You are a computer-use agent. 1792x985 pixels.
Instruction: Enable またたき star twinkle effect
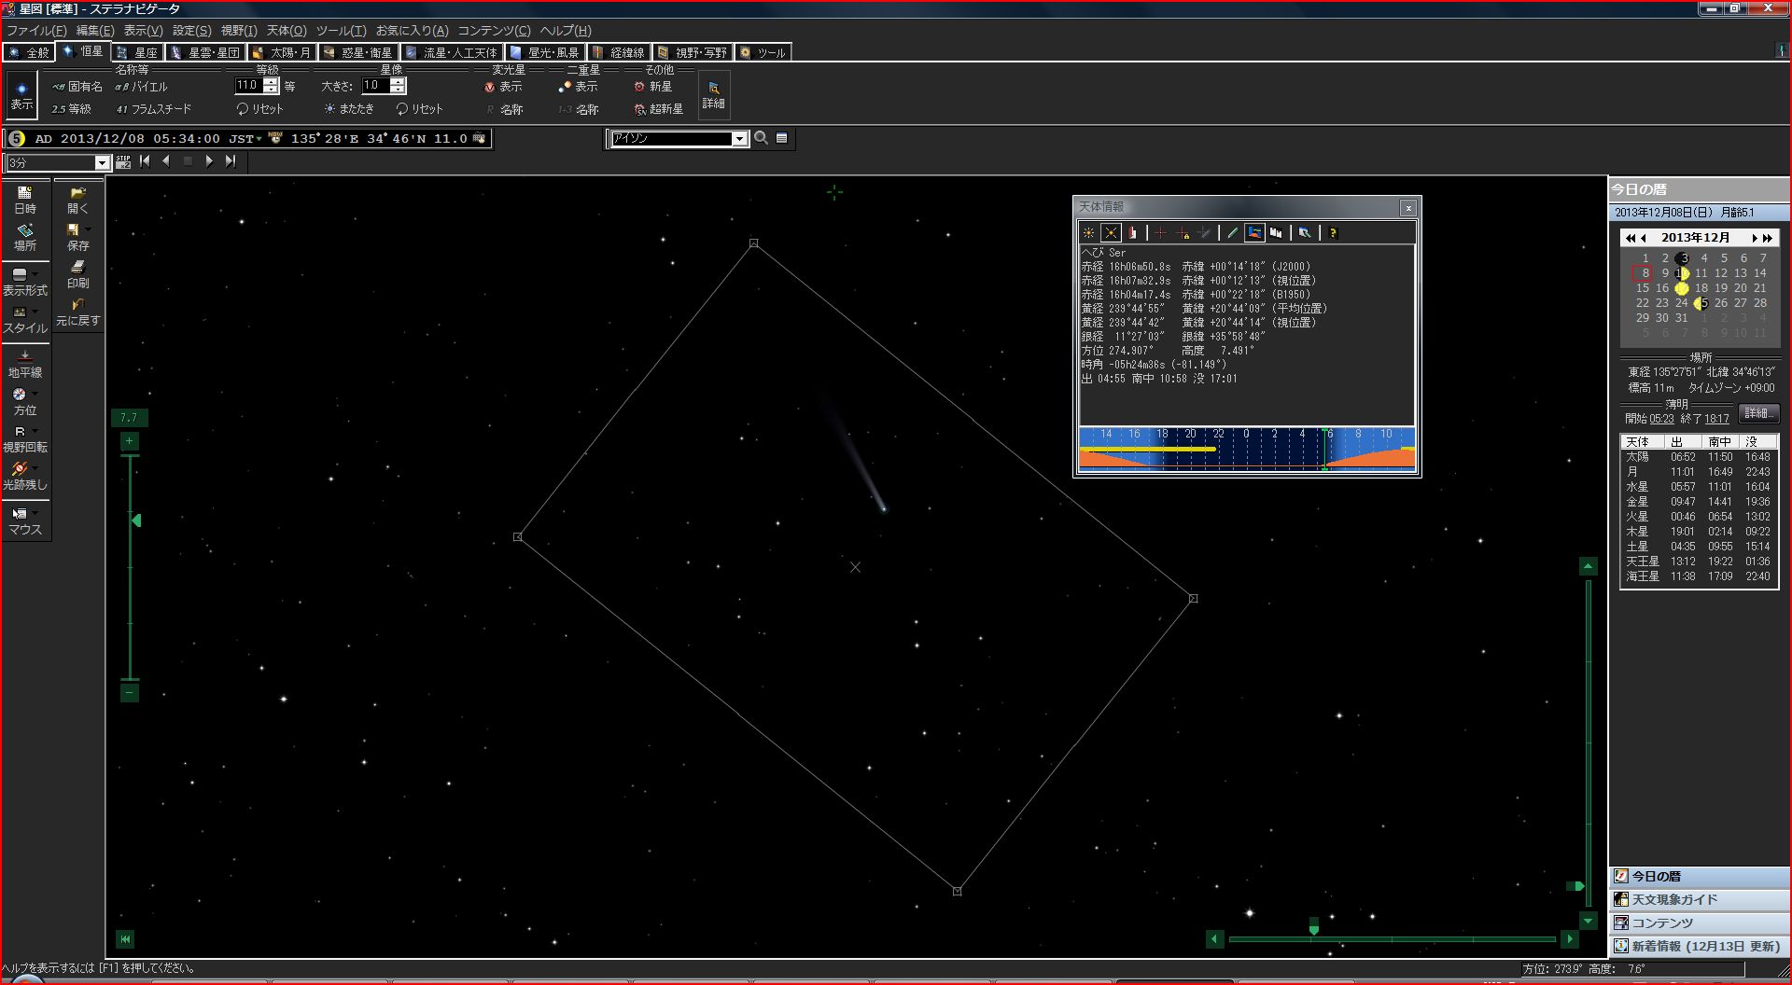(x=350, y=108)
